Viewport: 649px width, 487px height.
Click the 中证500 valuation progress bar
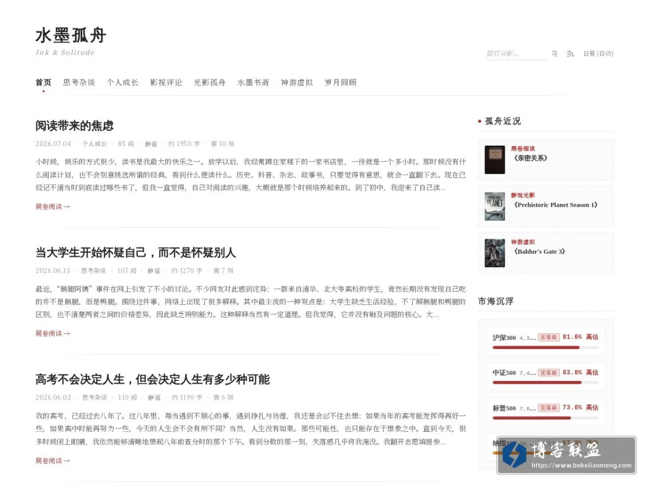[545, 383]
